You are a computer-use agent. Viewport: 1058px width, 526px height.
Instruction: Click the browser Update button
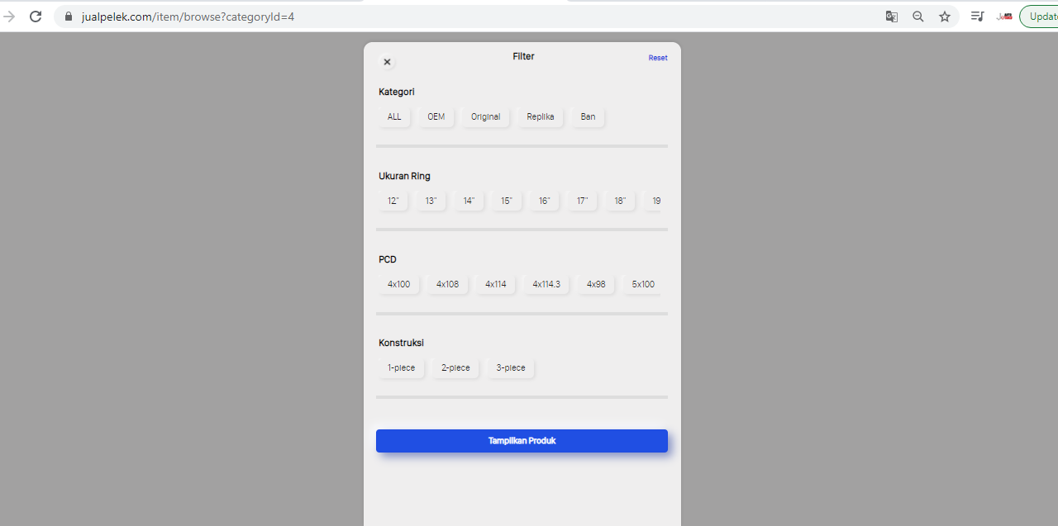(1040, 17)
